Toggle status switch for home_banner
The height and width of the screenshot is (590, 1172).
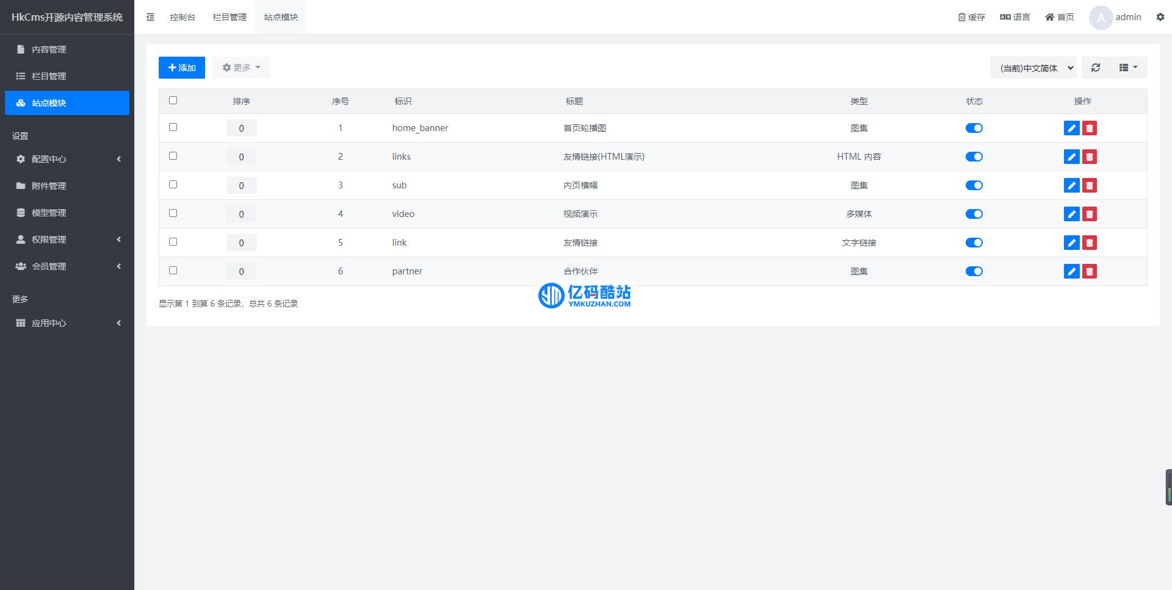pos(974,128)
